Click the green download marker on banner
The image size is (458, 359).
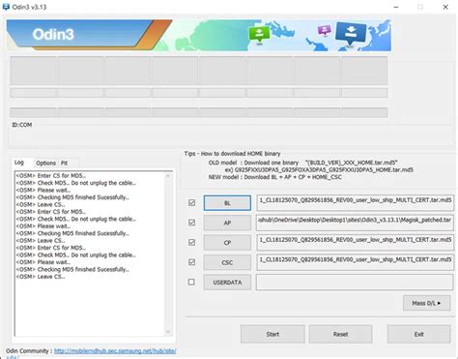(259, 34)
